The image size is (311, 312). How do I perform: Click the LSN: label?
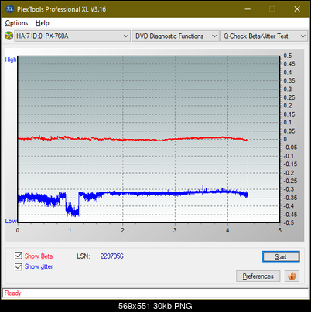(84, 256)
